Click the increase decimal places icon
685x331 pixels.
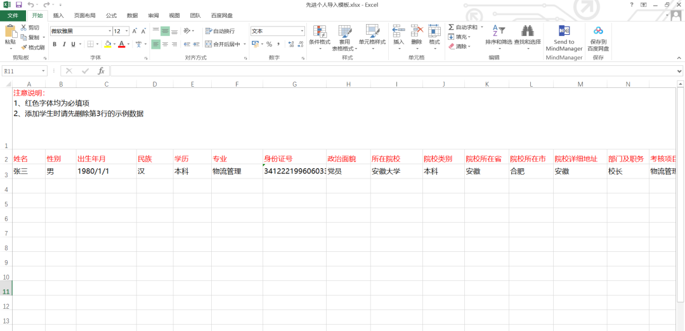coord(290,44)
